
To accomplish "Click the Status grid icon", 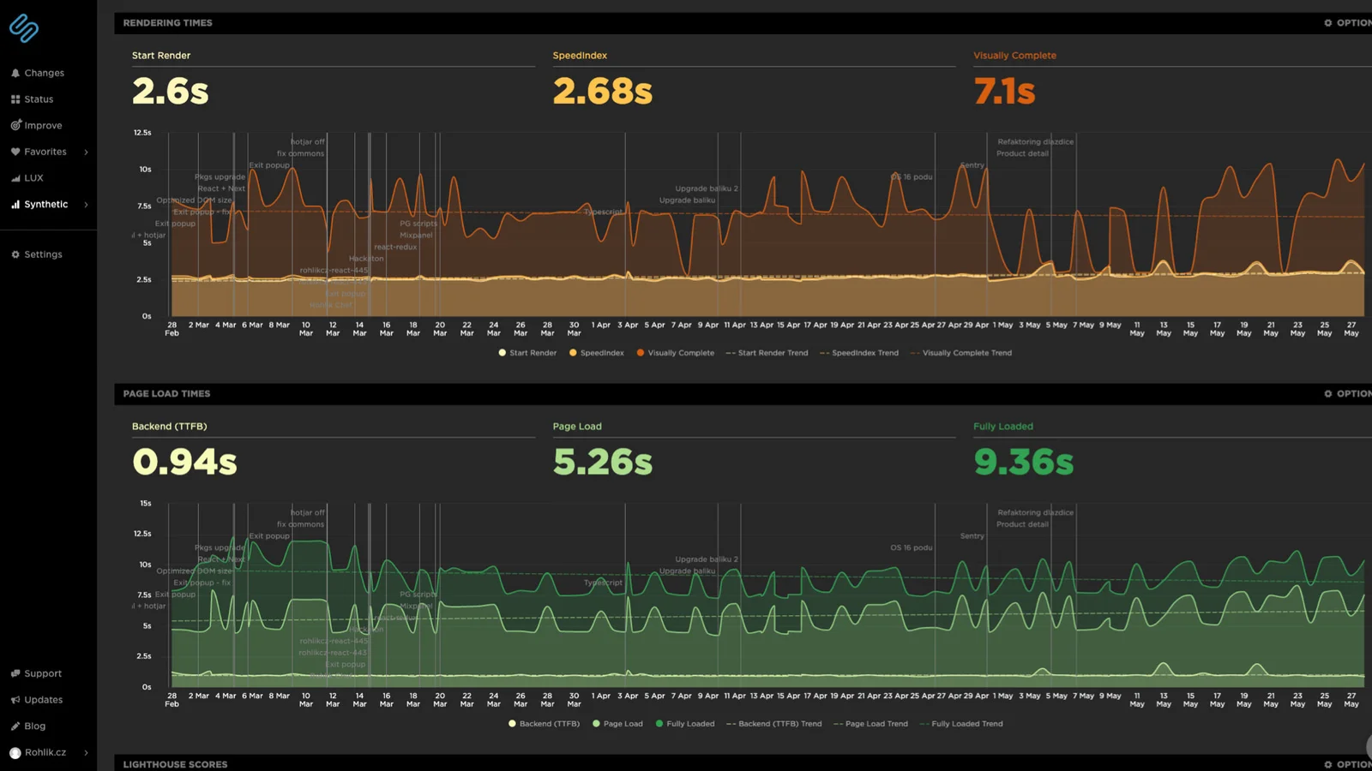I will pos(14,99).
